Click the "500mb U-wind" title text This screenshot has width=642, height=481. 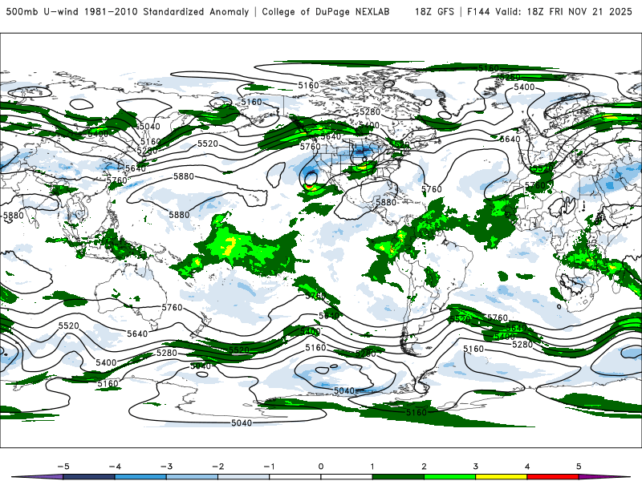pos(43,11)
